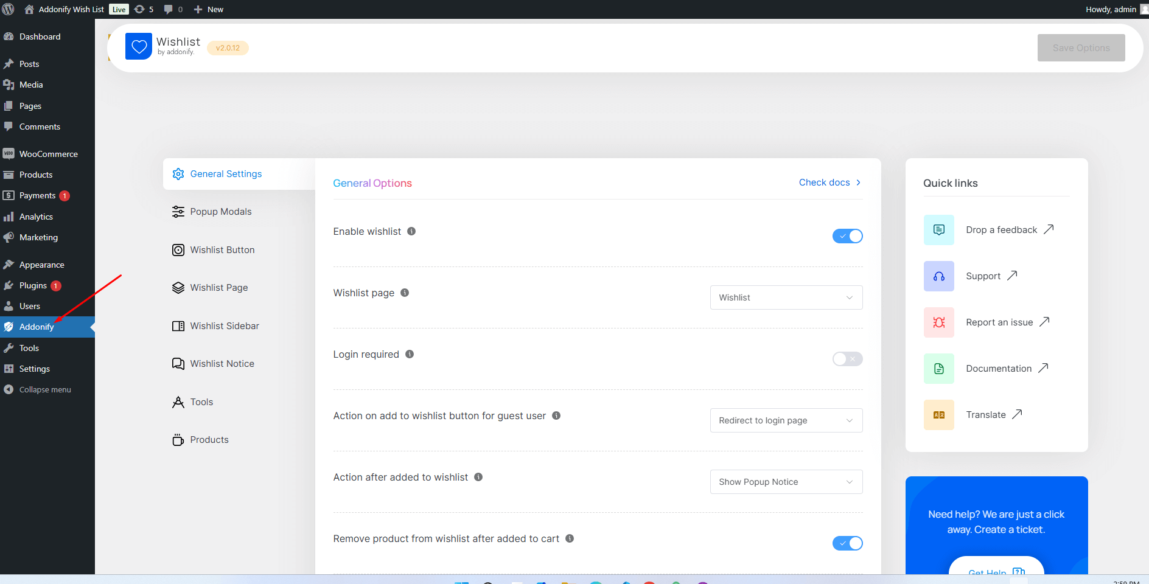
Task: Click the Drop a feedback icon
Action: [x=938, y=230]
